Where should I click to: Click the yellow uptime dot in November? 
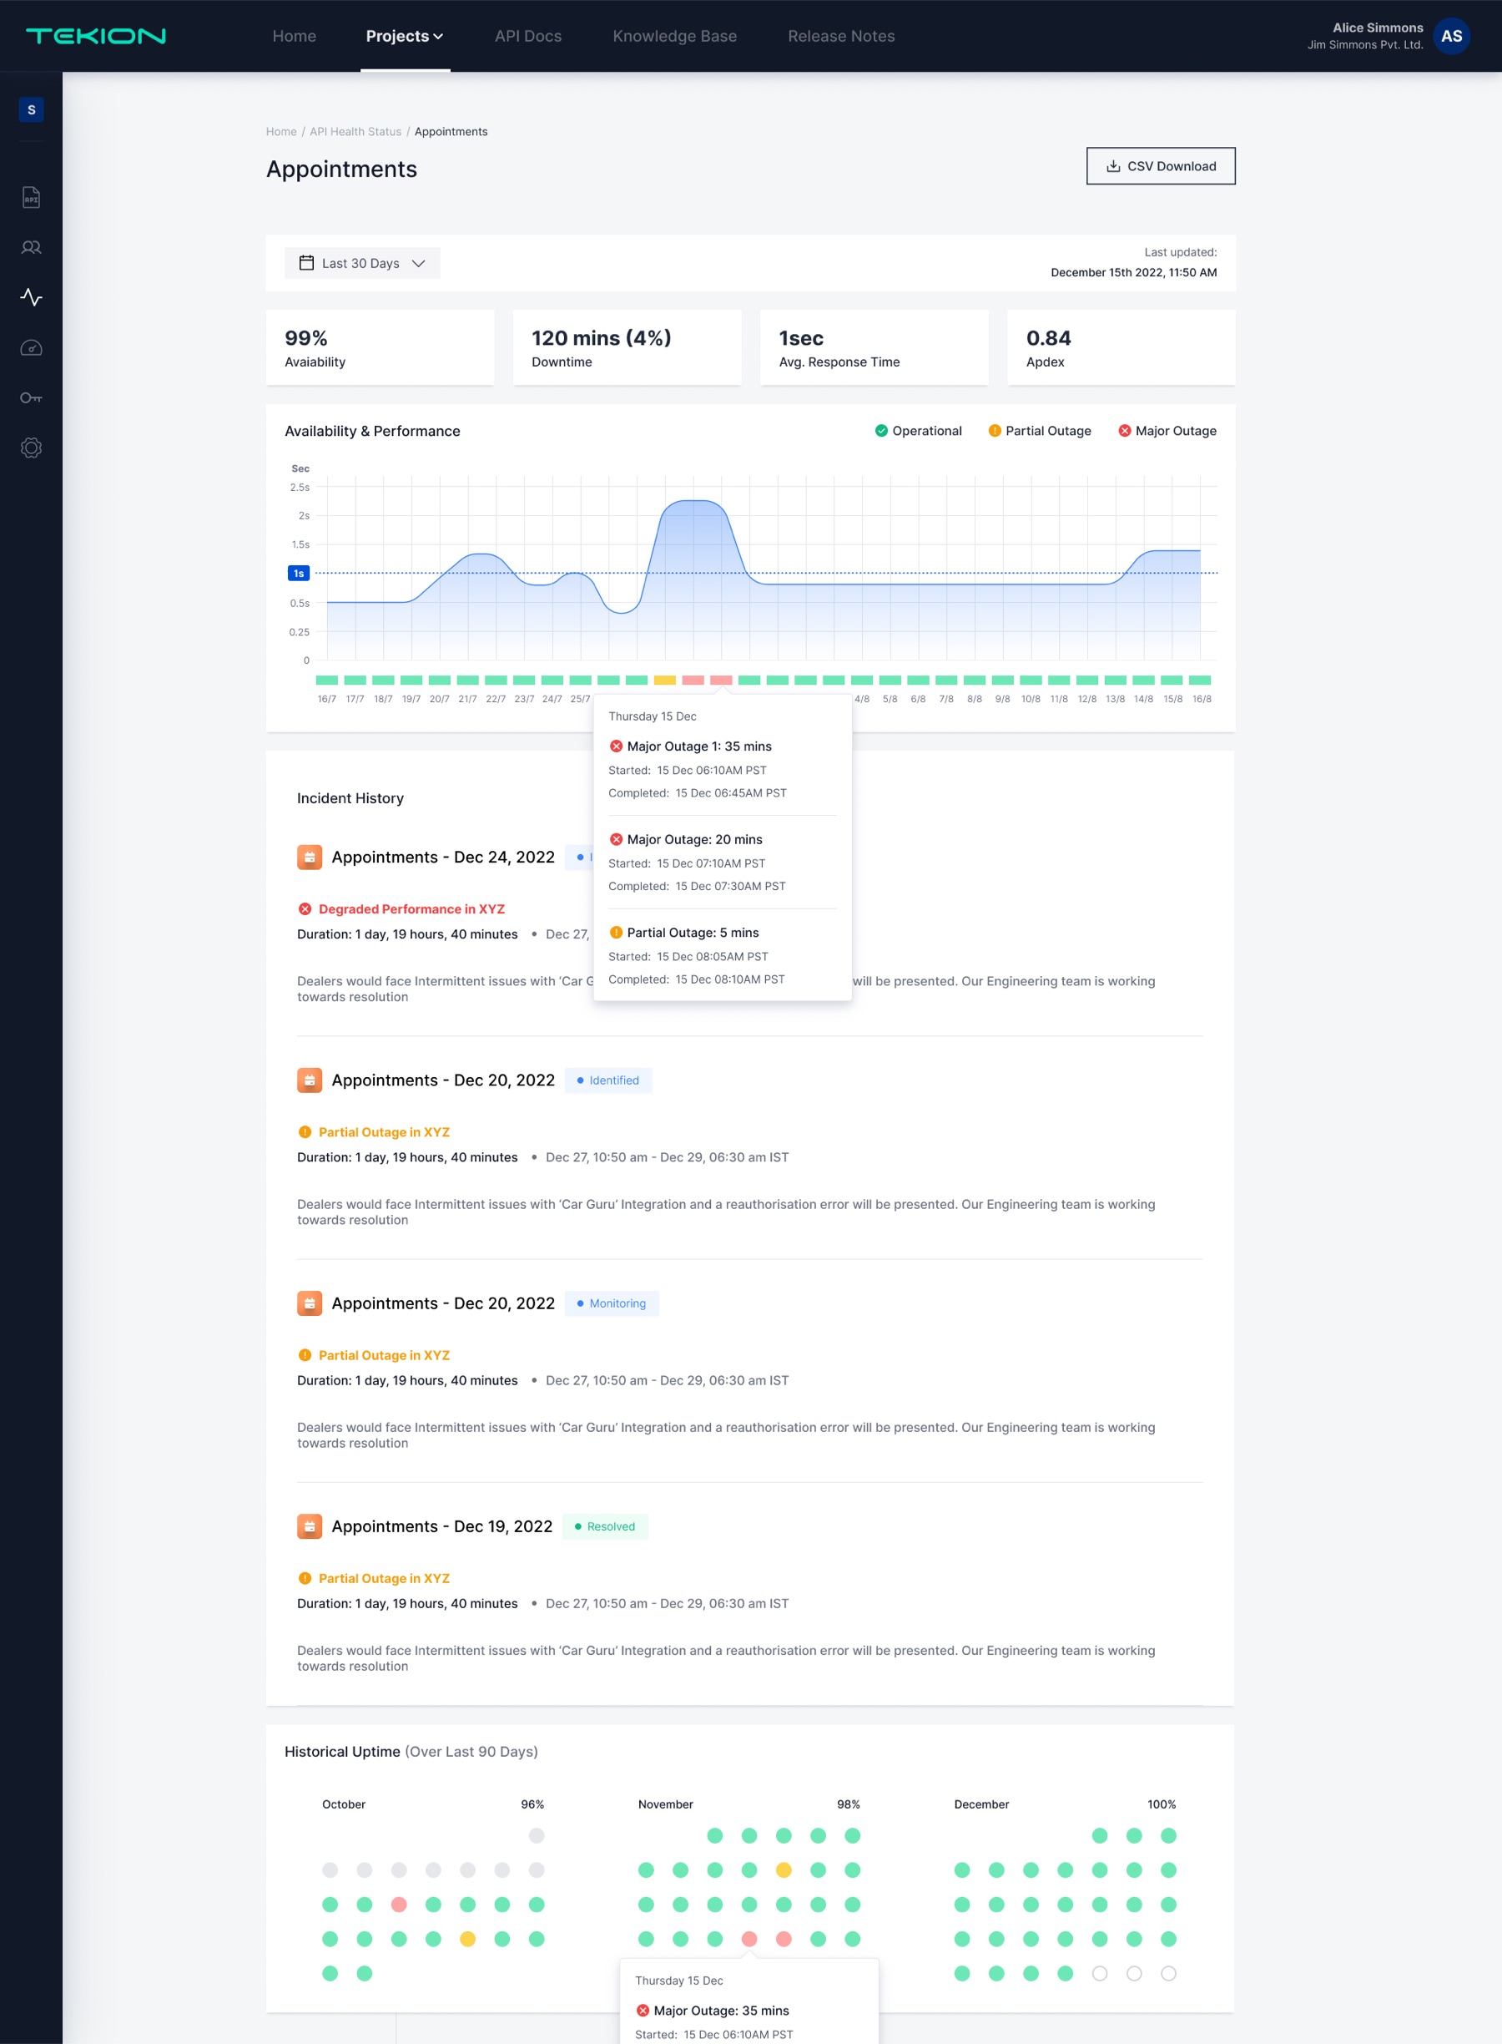point(784,1870)
